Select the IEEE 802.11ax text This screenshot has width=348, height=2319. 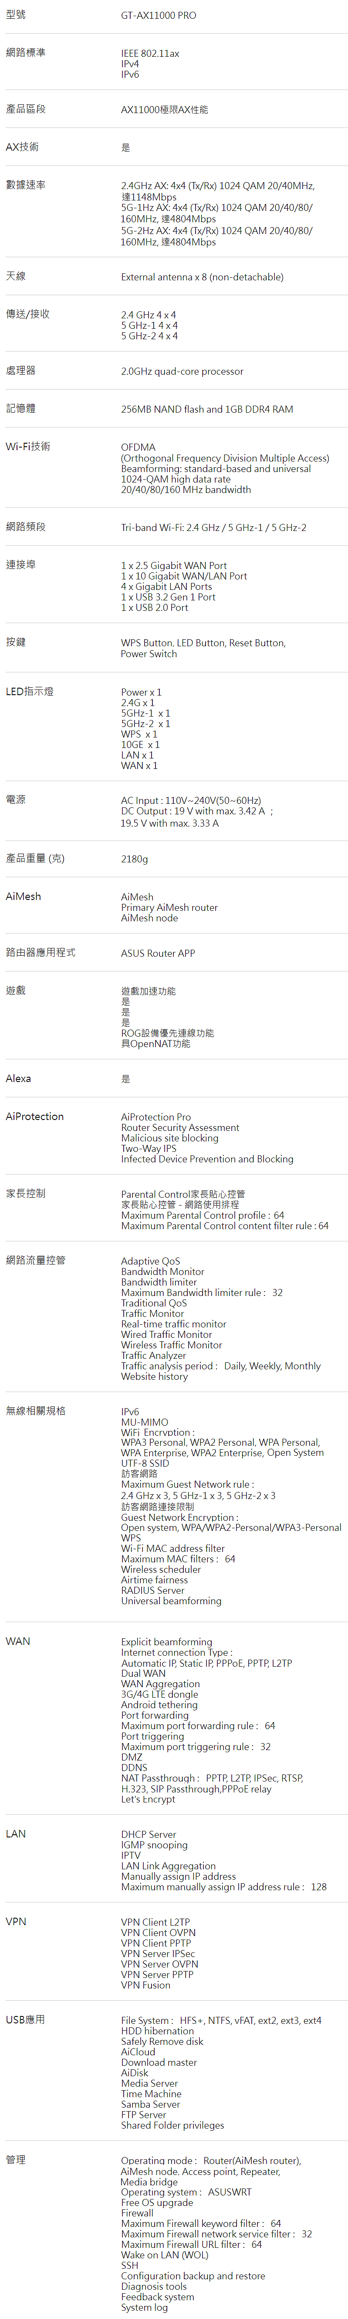point(151,53)
